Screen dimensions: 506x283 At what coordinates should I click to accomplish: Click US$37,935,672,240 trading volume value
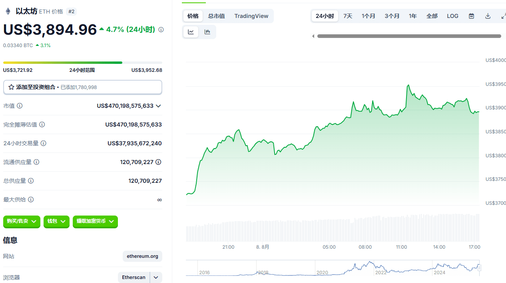[x=135, y=143]
